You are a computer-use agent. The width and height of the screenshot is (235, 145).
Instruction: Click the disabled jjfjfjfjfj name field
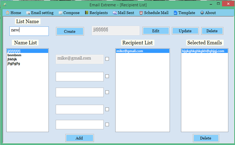coord(116,31)
